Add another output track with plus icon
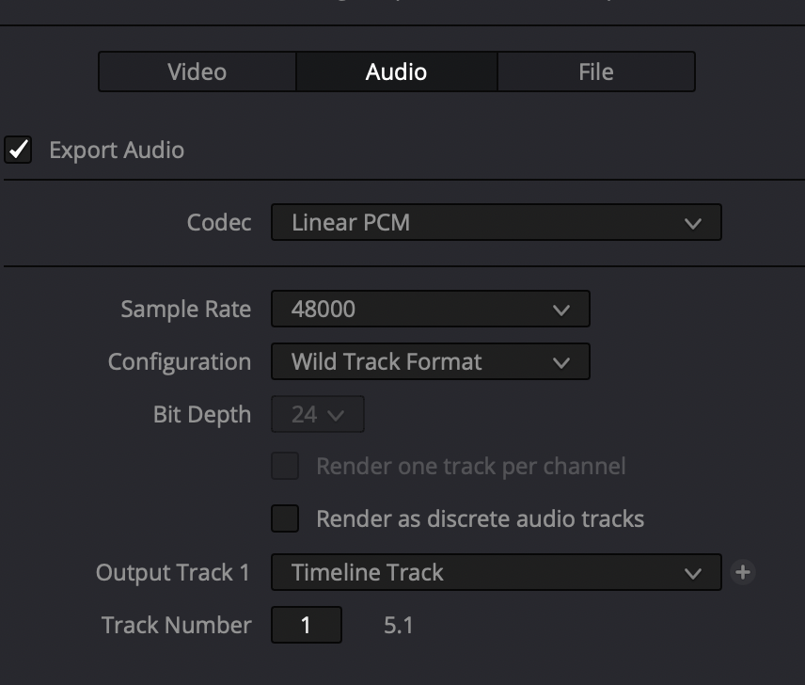 (x=742, y=572)
